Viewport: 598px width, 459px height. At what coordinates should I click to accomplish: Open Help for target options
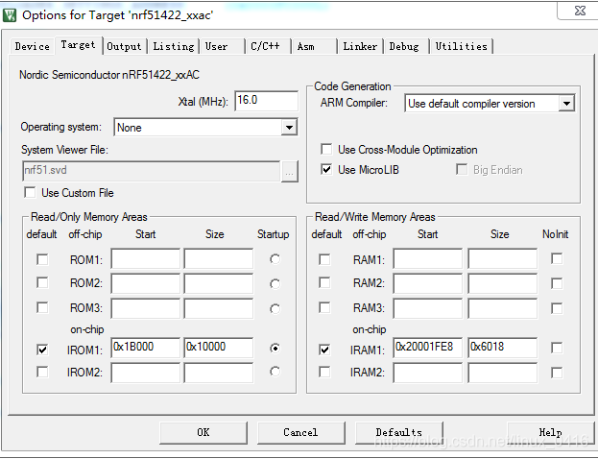550,433
